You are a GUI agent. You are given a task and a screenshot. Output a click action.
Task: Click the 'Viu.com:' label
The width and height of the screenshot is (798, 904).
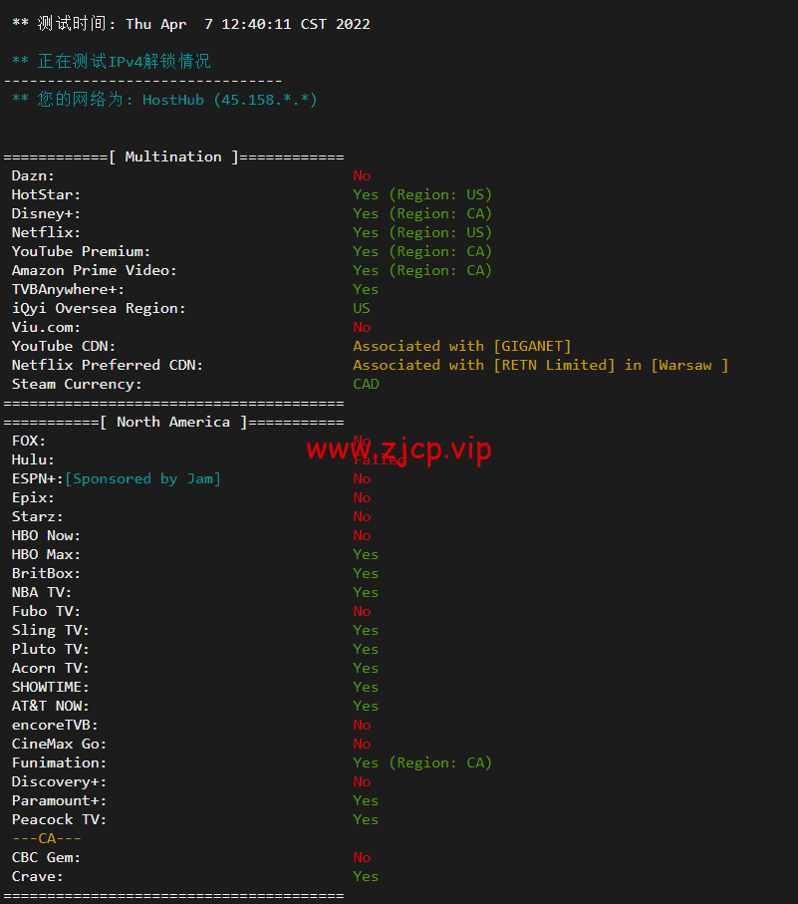click(x=46, y=328)
